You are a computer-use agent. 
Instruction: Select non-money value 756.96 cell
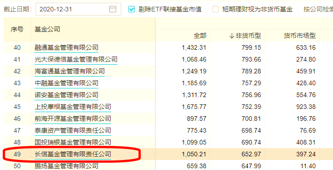251,95
